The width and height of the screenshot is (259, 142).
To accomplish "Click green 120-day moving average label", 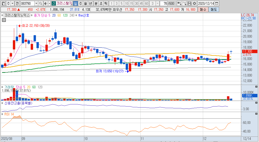I will click(x=65, y=16).
